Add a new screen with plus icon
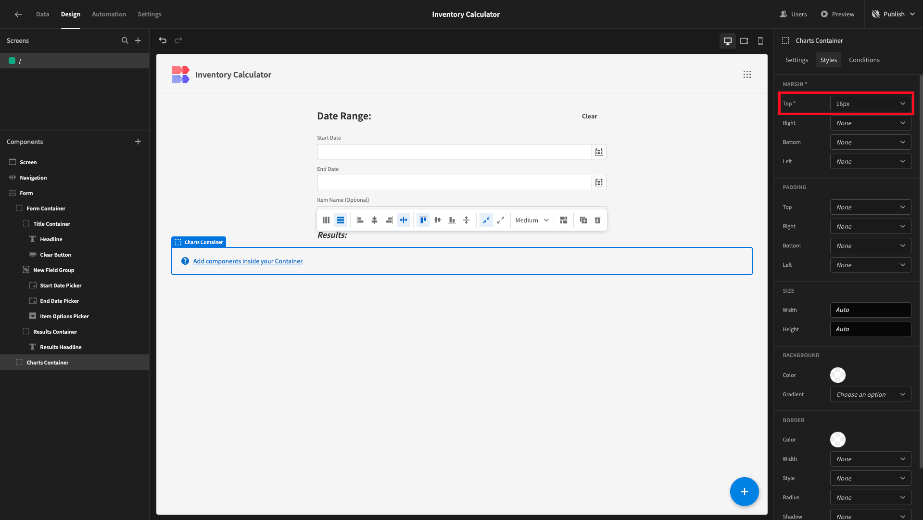This screenshot has width=923, height=520. [138, 40]
